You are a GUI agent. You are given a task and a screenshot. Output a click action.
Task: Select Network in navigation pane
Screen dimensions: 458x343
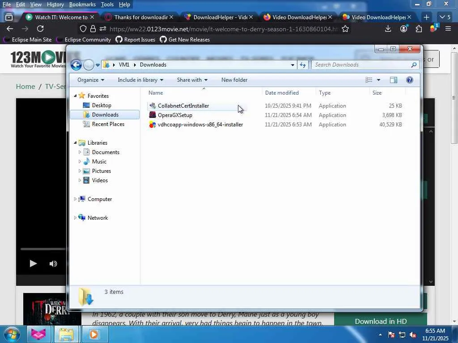pyautogui.click(x=98, y=218)
